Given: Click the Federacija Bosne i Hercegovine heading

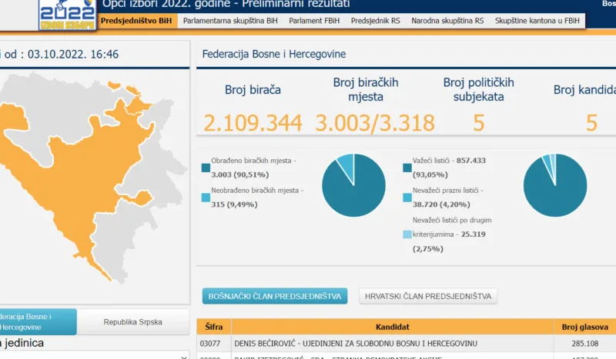Looking at the screenshot, I should tap(274, 54).
